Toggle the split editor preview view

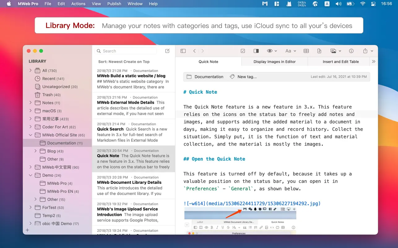tap(256, 51)
